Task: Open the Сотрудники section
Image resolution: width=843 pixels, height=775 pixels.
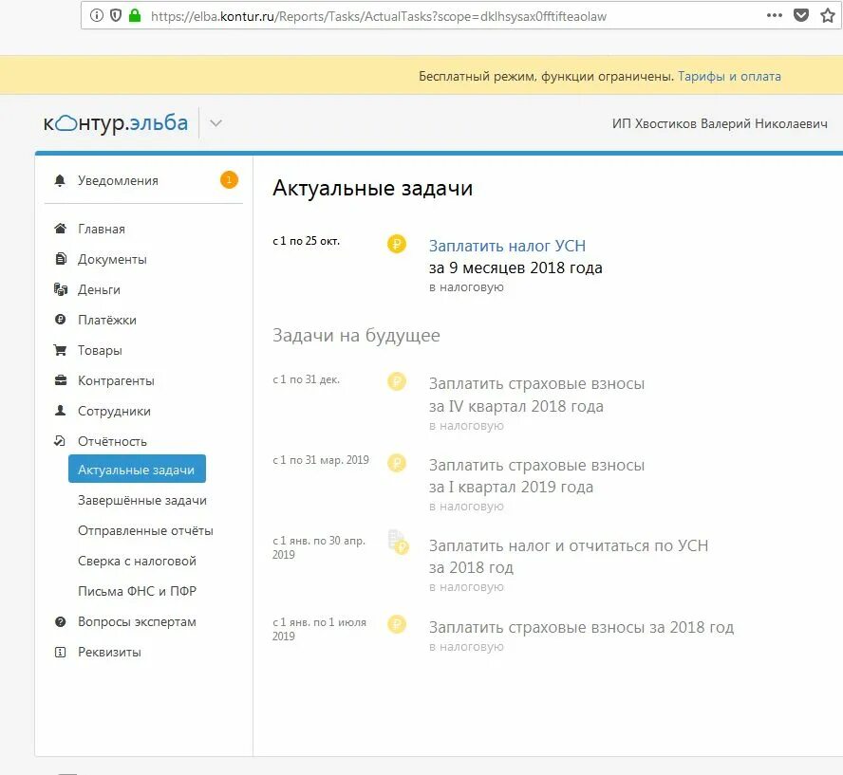Action: (x=114, y=412)
